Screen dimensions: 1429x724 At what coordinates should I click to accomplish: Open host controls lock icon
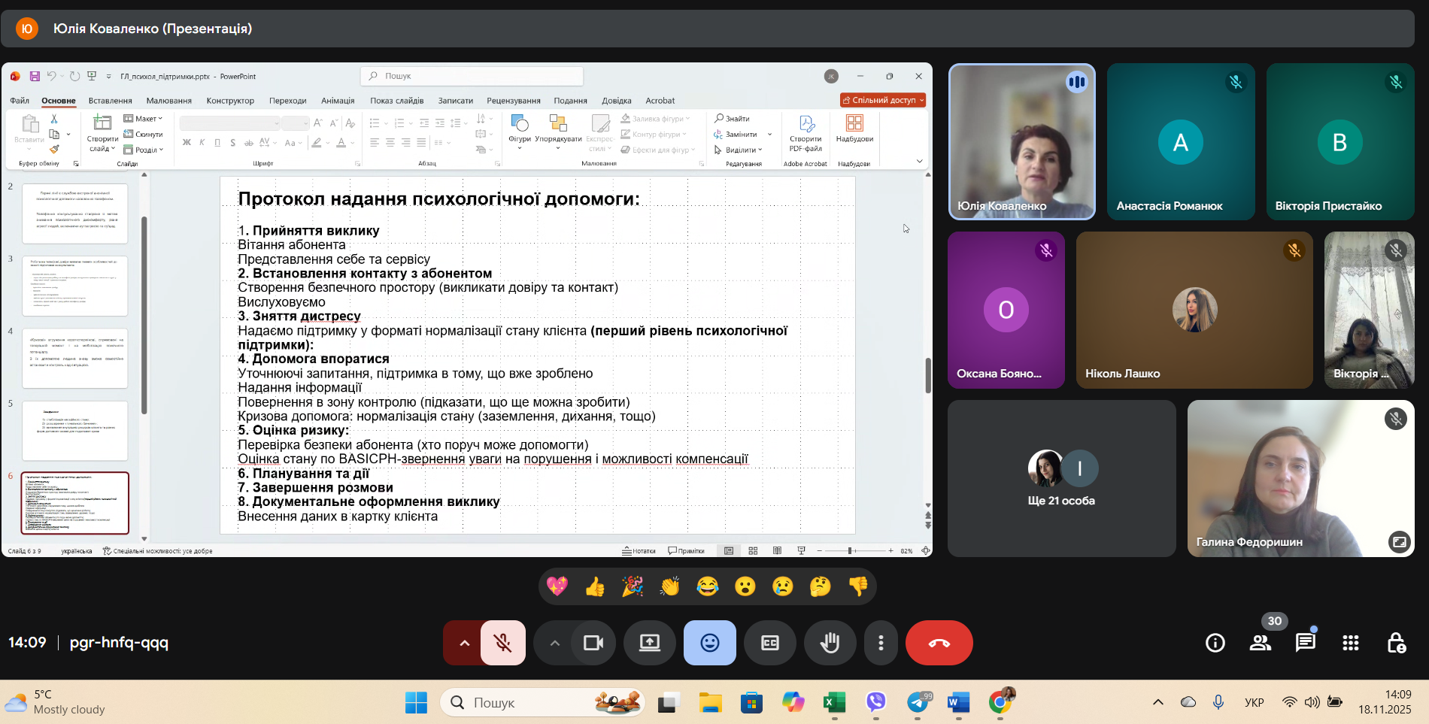click(1396, 643)
